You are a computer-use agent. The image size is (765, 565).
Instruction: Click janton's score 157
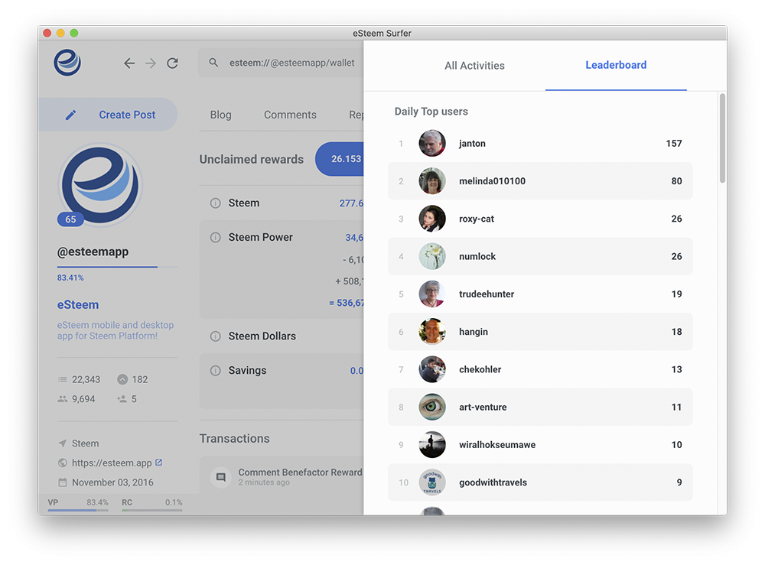(674, 143)
